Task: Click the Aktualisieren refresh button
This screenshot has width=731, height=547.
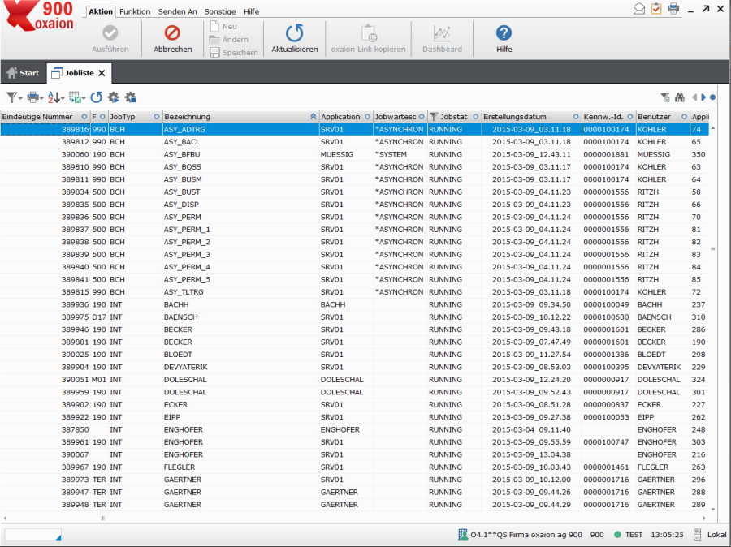Action: (x=295, y=38)
